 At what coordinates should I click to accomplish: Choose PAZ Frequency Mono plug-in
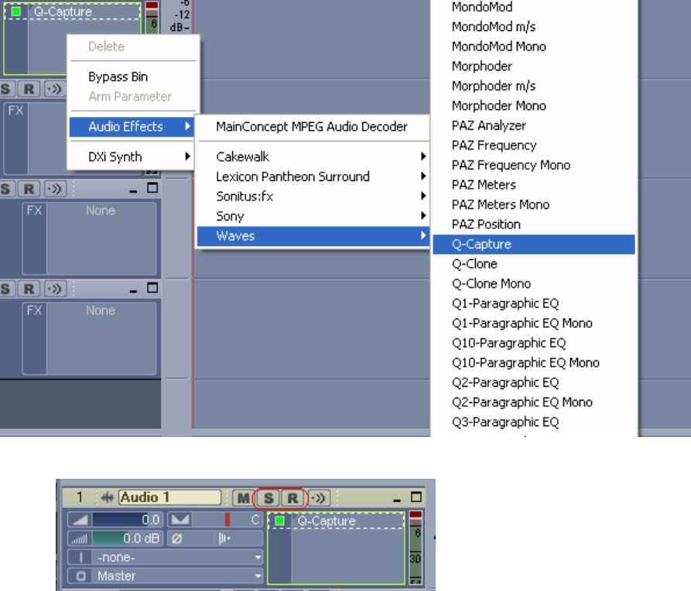point(534,166)
